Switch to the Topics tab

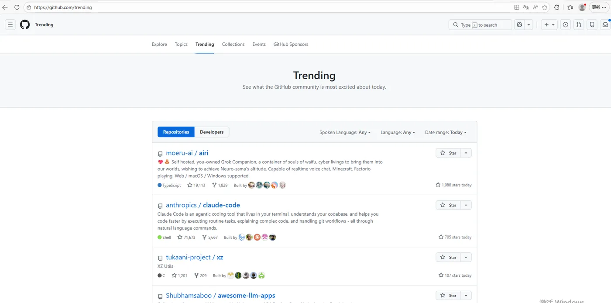tap(181, 44)
